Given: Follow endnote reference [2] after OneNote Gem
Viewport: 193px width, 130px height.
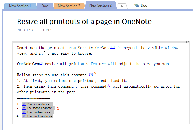Looking at the screenshot, I should (41, 63).
